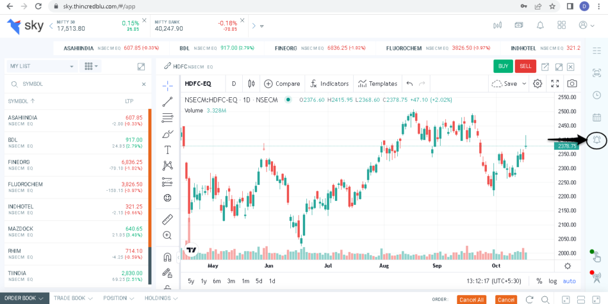Expand the ORDER BOOK panel
The image size is (608, 304).
[24, 298]
